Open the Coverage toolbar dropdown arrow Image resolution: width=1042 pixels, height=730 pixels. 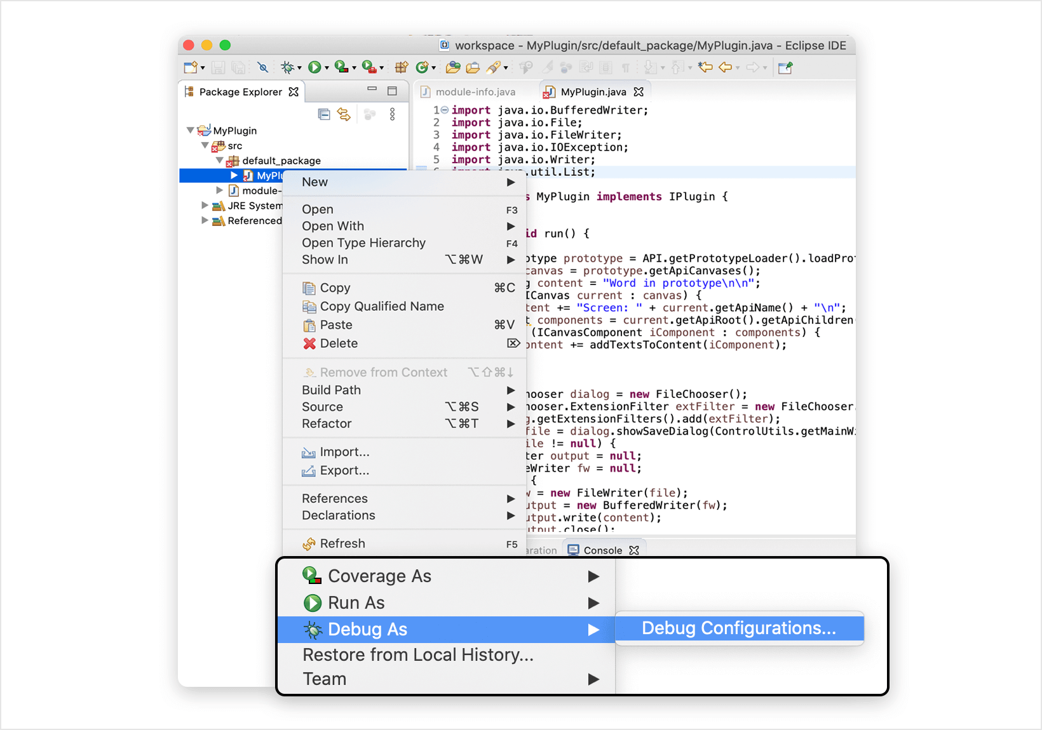click(x=354, y=68)
